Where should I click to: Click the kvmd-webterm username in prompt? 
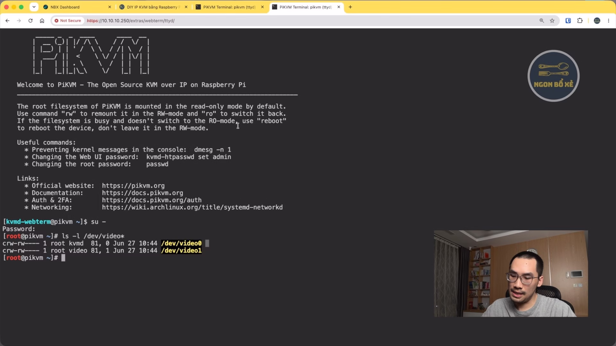(28, 222)
